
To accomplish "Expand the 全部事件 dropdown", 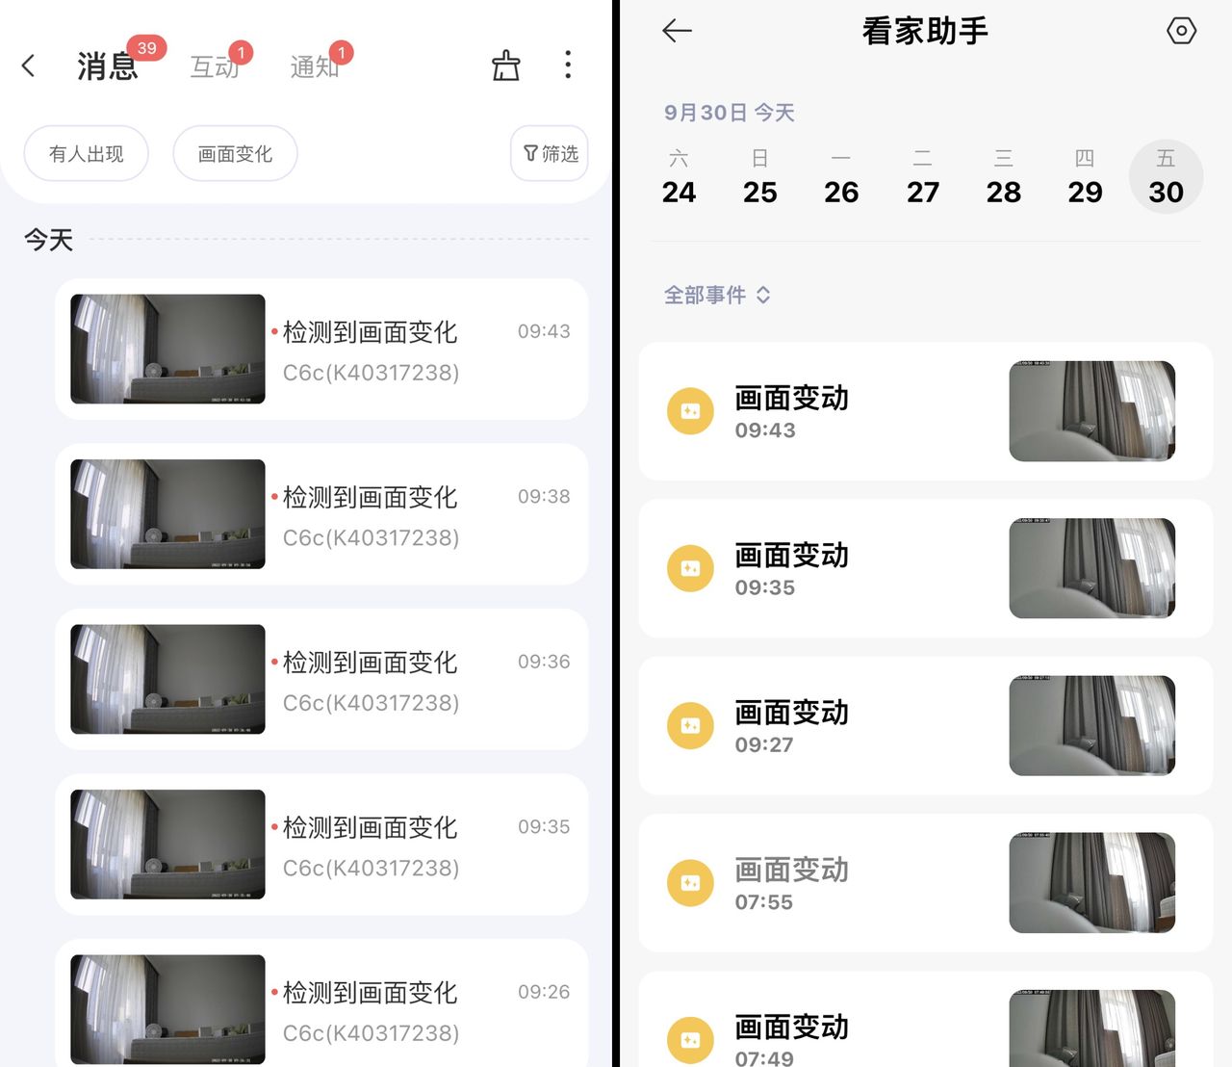I will (x=717, y=295).
